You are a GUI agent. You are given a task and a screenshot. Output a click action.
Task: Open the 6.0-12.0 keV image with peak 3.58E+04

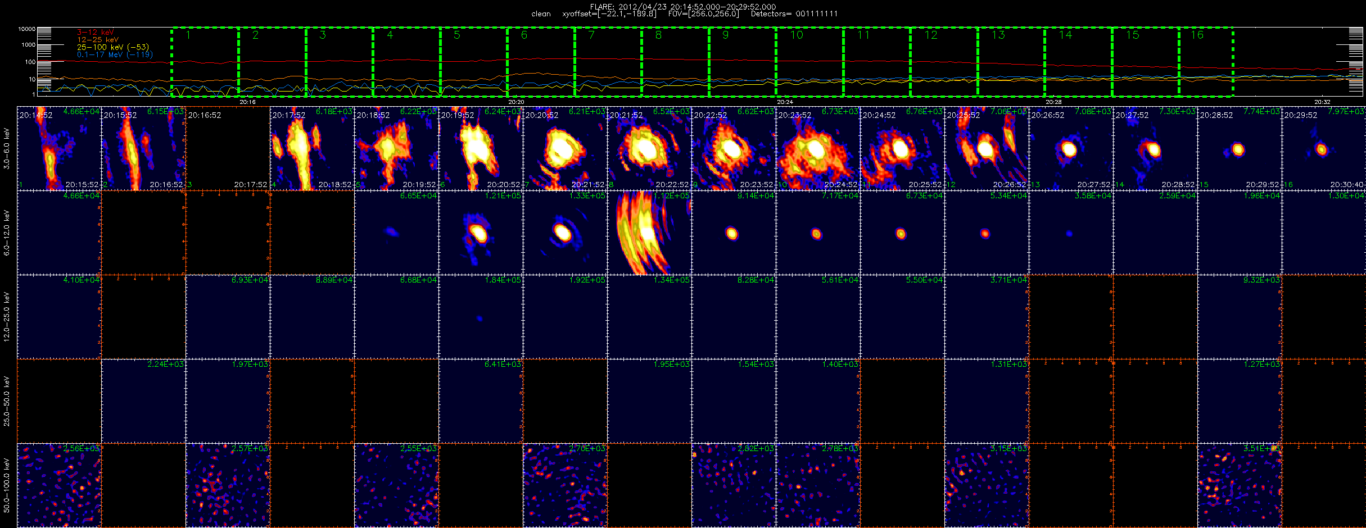[1071, 233]
